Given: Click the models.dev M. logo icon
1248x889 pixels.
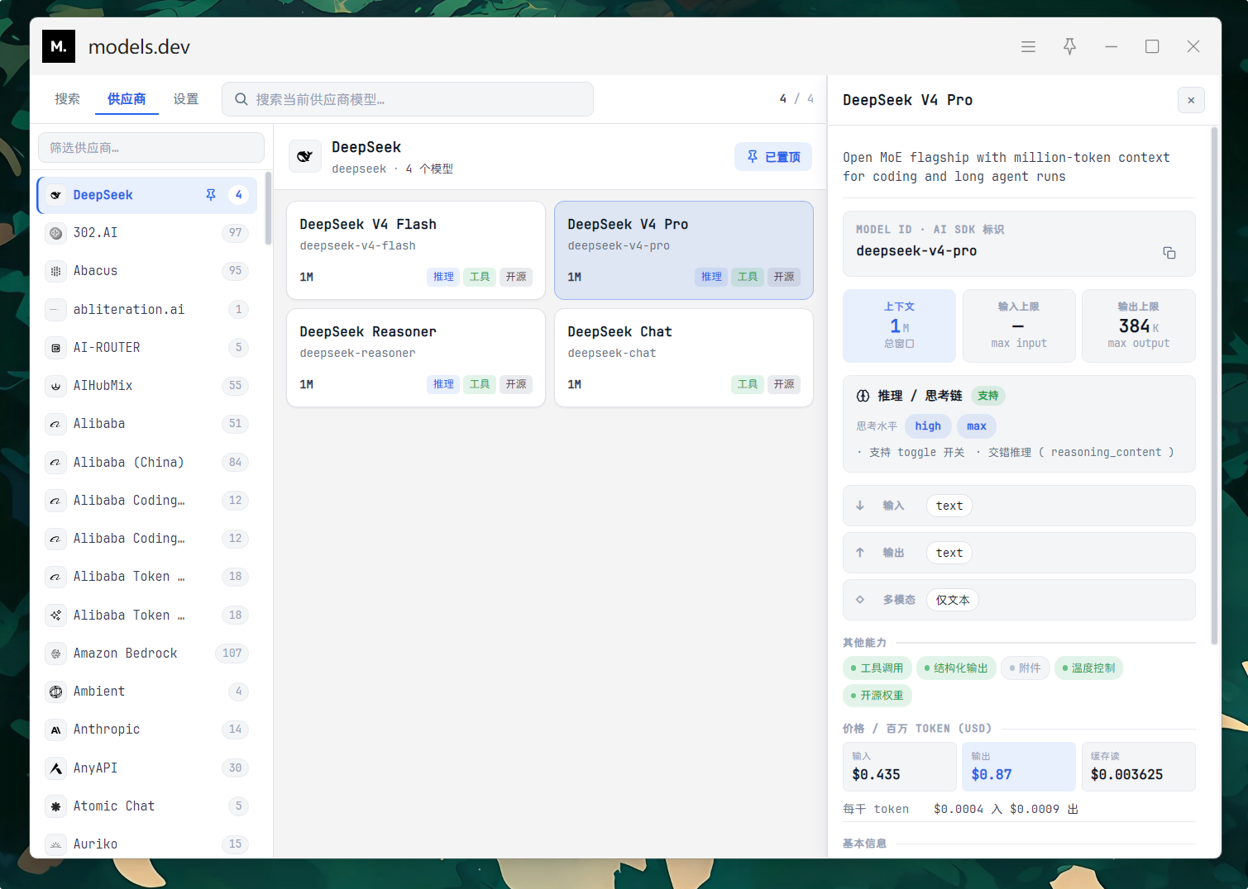Looking at the screenshot, I should 59,46.
